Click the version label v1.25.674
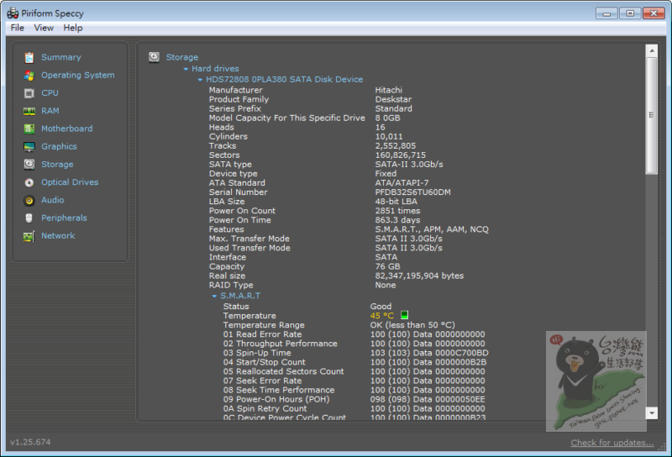672x457 pixels. pos(30,442)
